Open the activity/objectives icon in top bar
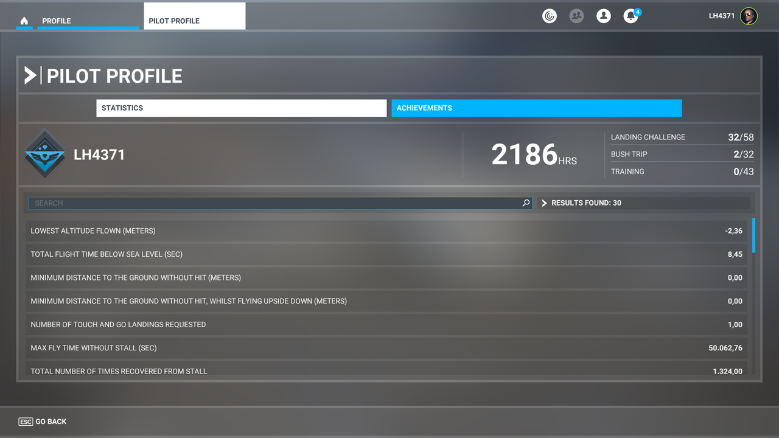Viewport: 779px width, 438px height. (x=550, y=16)
